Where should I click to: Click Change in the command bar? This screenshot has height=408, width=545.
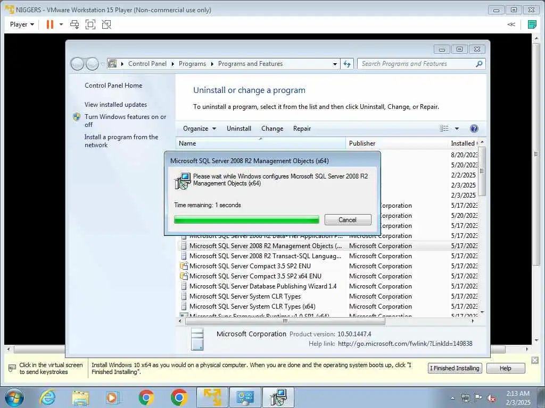click(x=272, y=129)
